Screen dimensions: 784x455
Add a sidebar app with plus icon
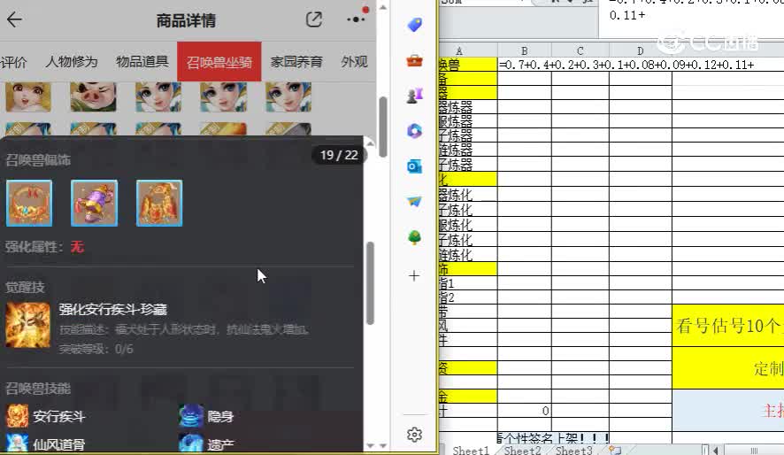pos(414,275)
